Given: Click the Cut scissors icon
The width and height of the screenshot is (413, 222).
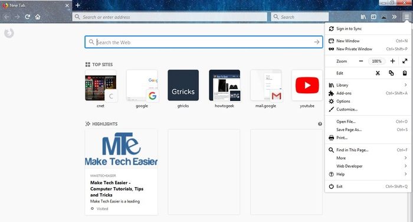Looking at the screenshot, I should (x=378, y=73).
